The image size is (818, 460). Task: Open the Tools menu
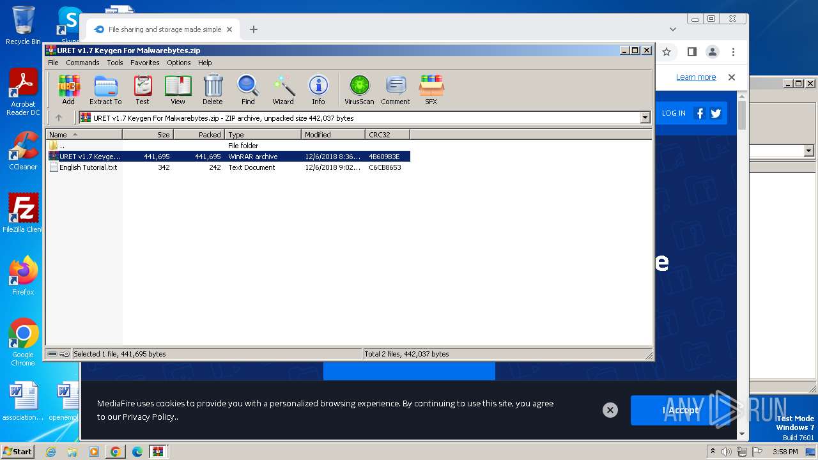115,63
